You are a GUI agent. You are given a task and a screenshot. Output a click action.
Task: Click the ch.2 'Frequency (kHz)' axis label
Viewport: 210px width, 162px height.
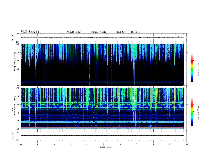click(15, 105)
